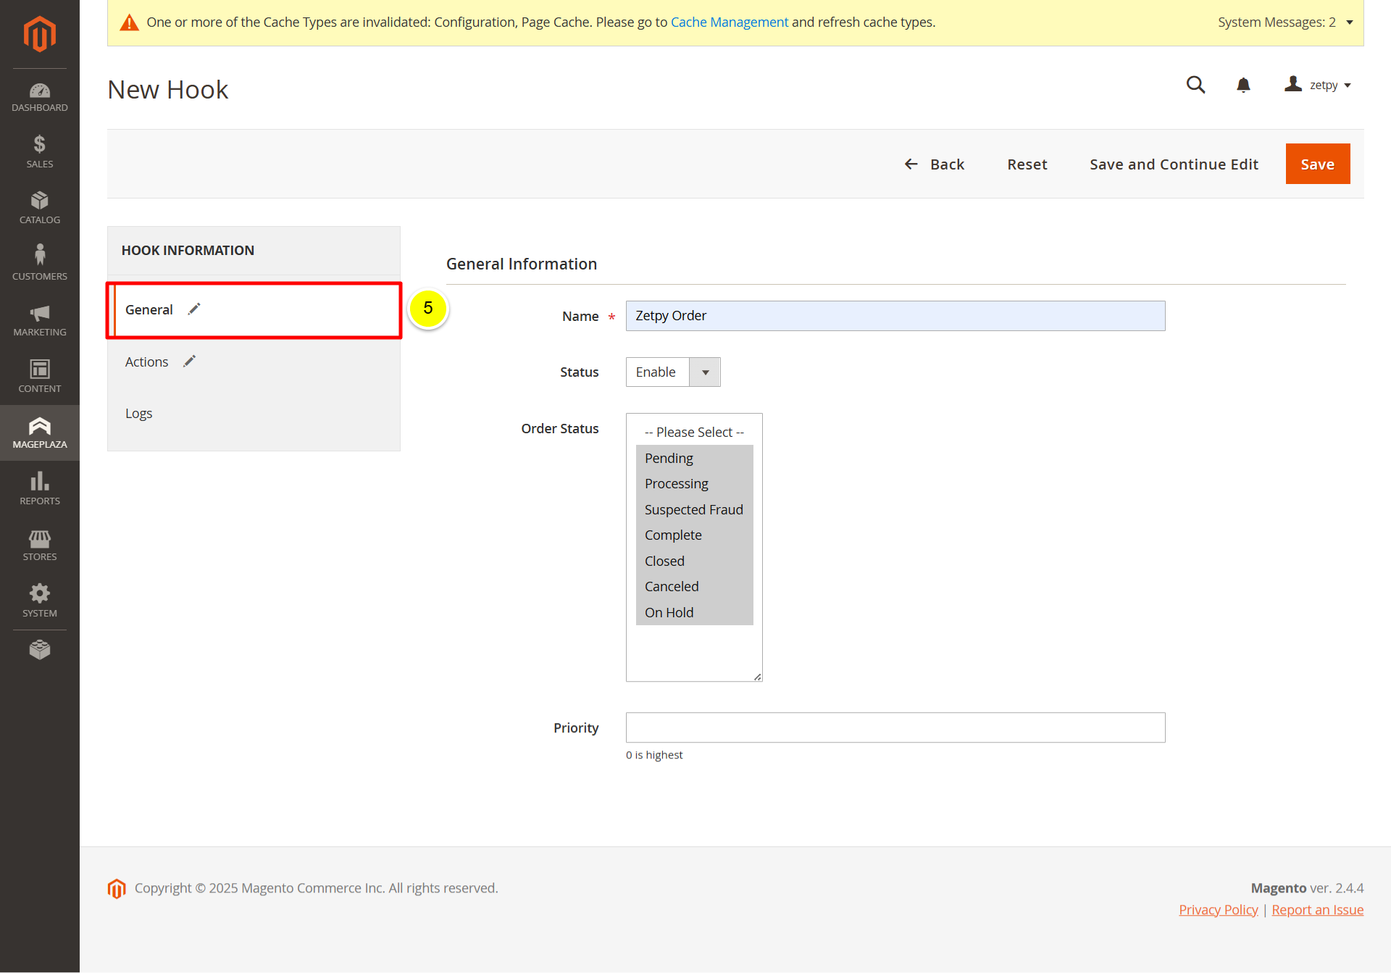Click Save and Continue Edit
The image size is (1391, 973).
click(1174, 164)
